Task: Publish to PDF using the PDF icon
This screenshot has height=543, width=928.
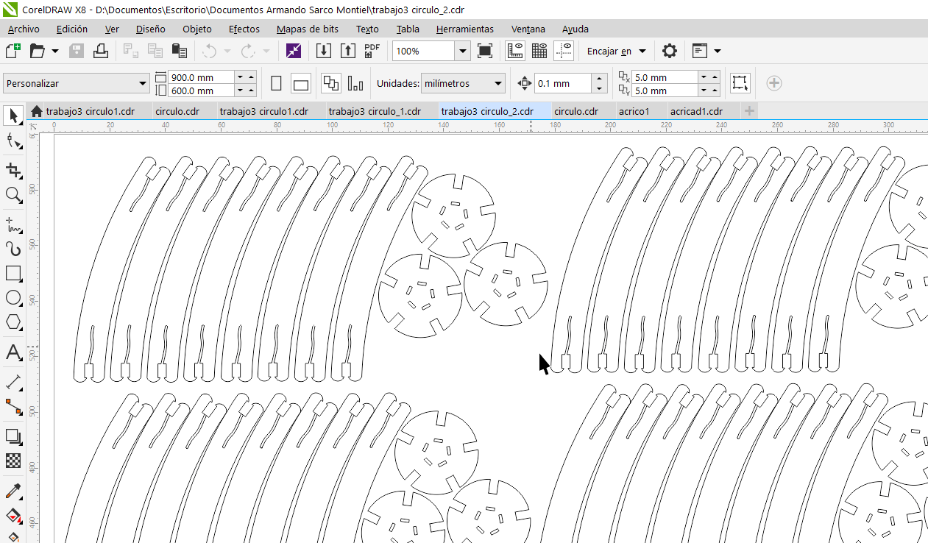Action: [372, 51]
